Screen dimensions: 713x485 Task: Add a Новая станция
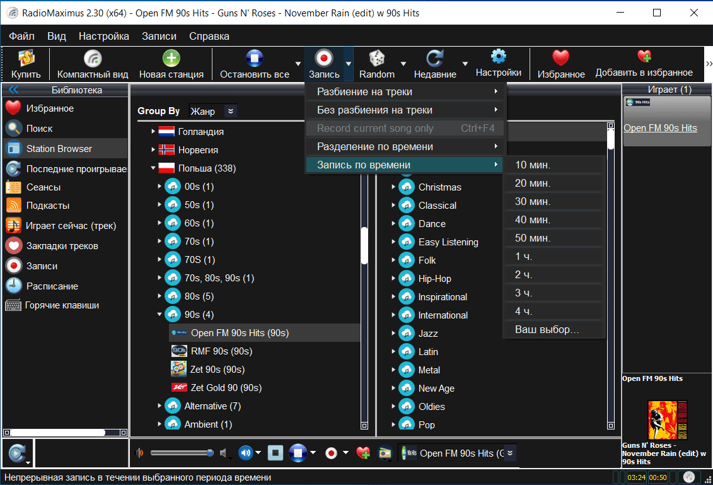[x=171, y=64]
